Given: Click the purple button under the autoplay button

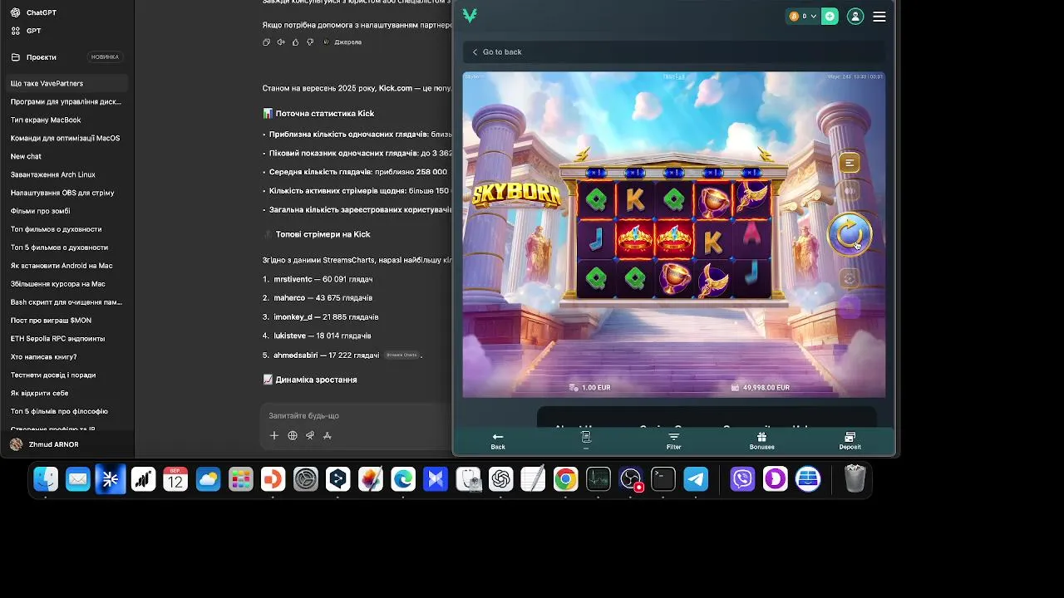Looking at the screenshot, I should [x=850, y=307].
